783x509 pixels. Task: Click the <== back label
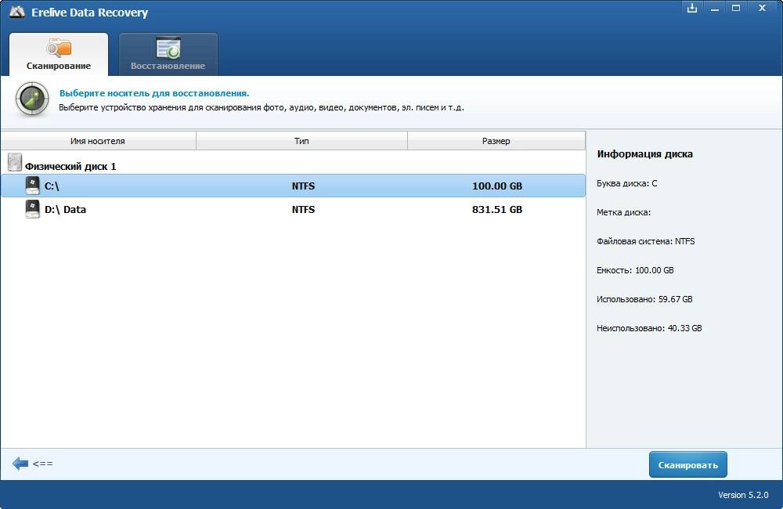pos(42,464)
